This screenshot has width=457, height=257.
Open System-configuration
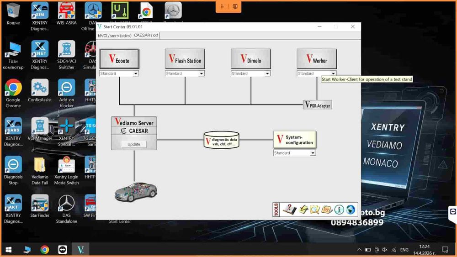(295, 140)
